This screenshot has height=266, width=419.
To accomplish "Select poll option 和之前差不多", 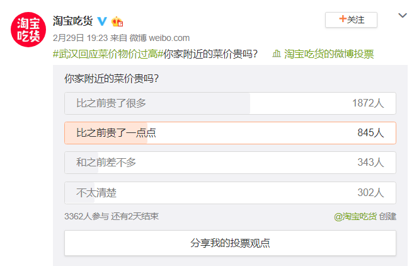I will coord(230,163).
